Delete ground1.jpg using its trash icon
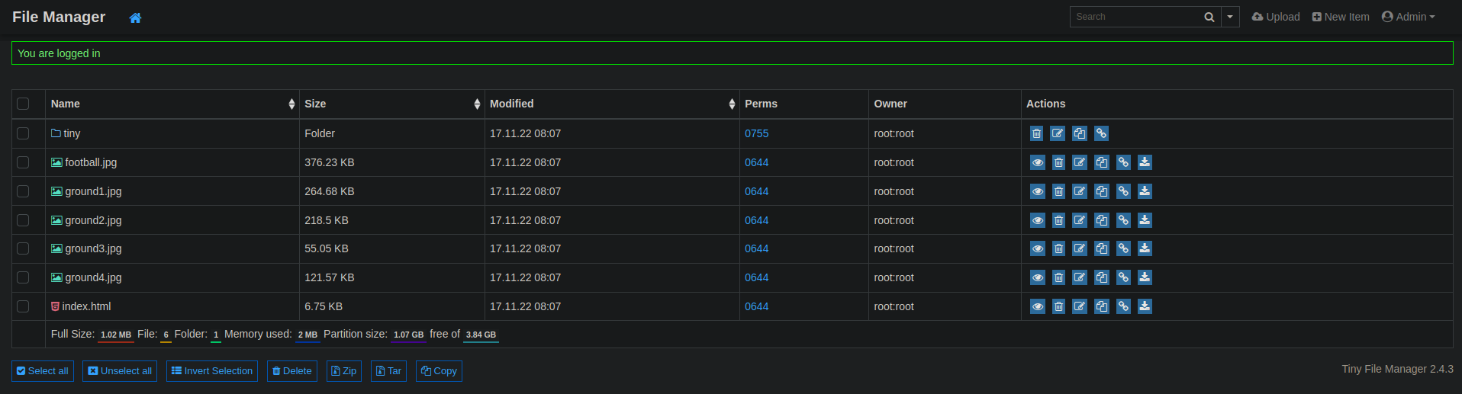 (1058, 191)
